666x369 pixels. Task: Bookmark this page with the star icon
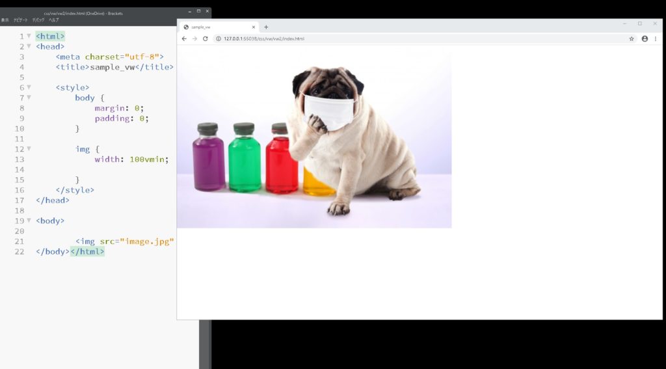632,39
